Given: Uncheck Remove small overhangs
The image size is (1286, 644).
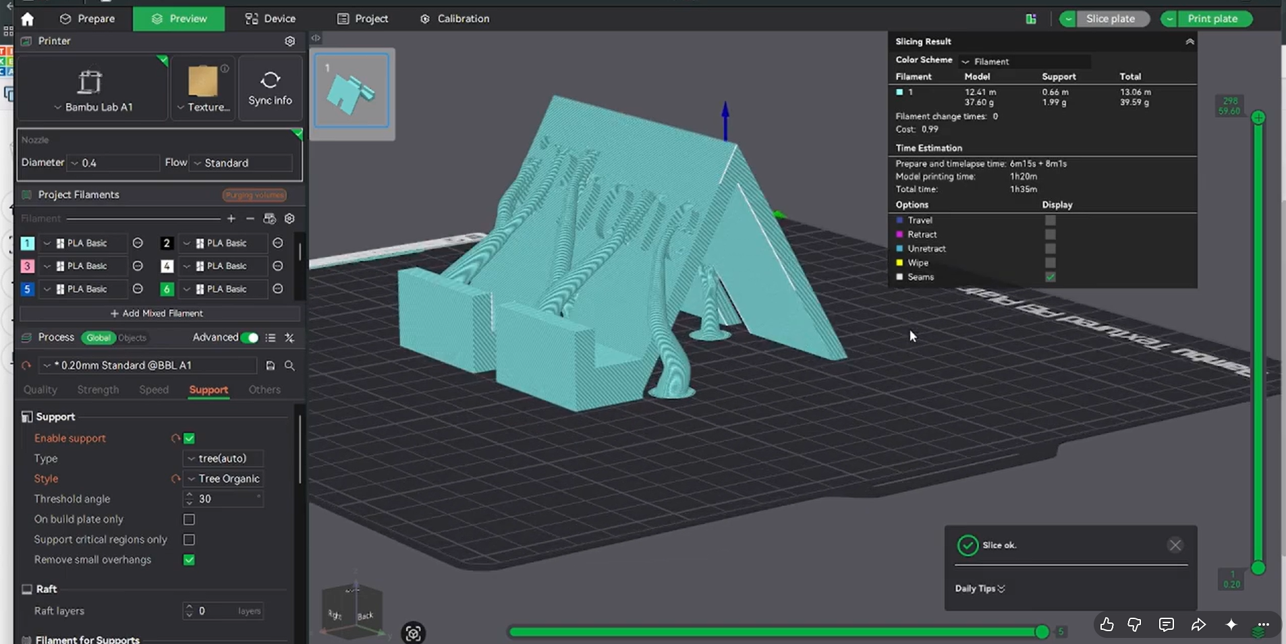Looking at the screenshot, I should click(x=189, y=560).
